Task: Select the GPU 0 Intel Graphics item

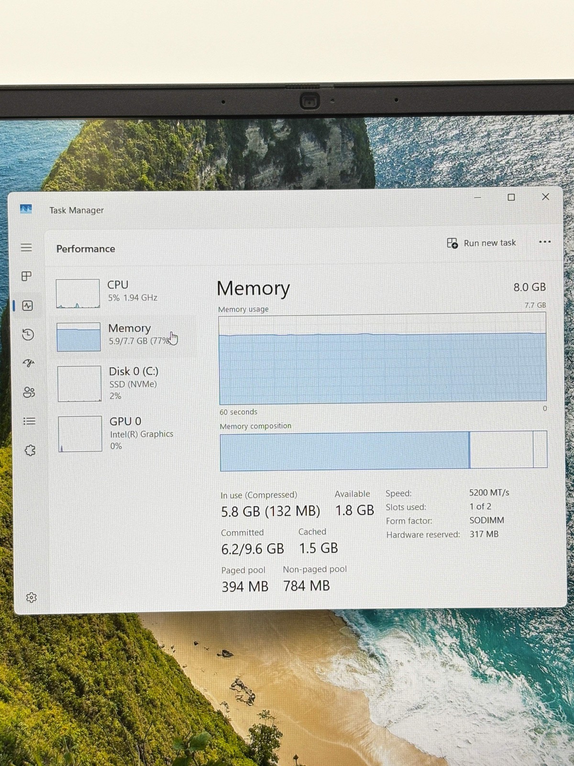Action: point(125,433)
